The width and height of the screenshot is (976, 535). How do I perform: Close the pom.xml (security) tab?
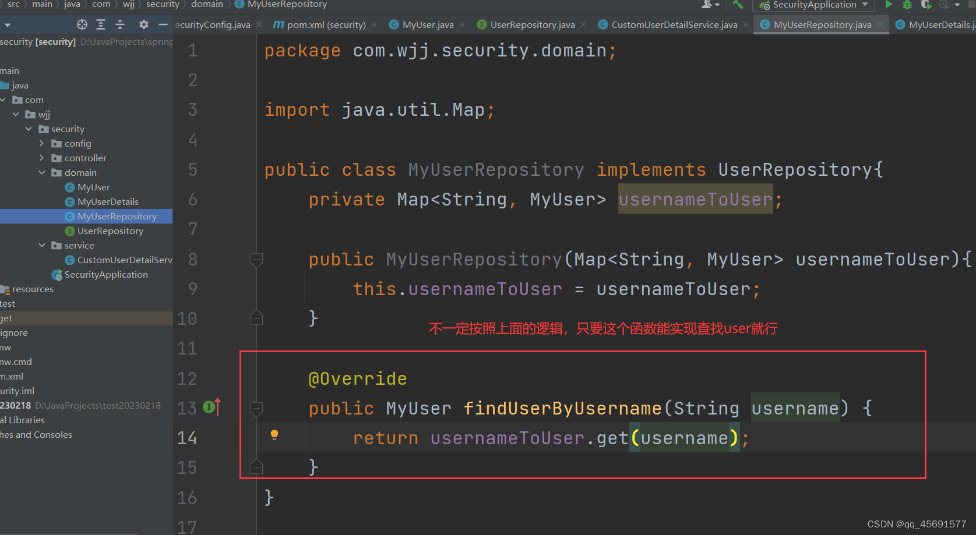point(374,24)
